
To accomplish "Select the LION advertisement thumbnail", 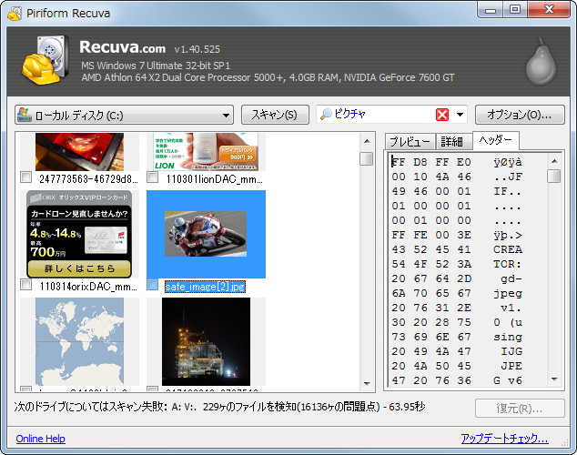I will (x=206, y=152).
